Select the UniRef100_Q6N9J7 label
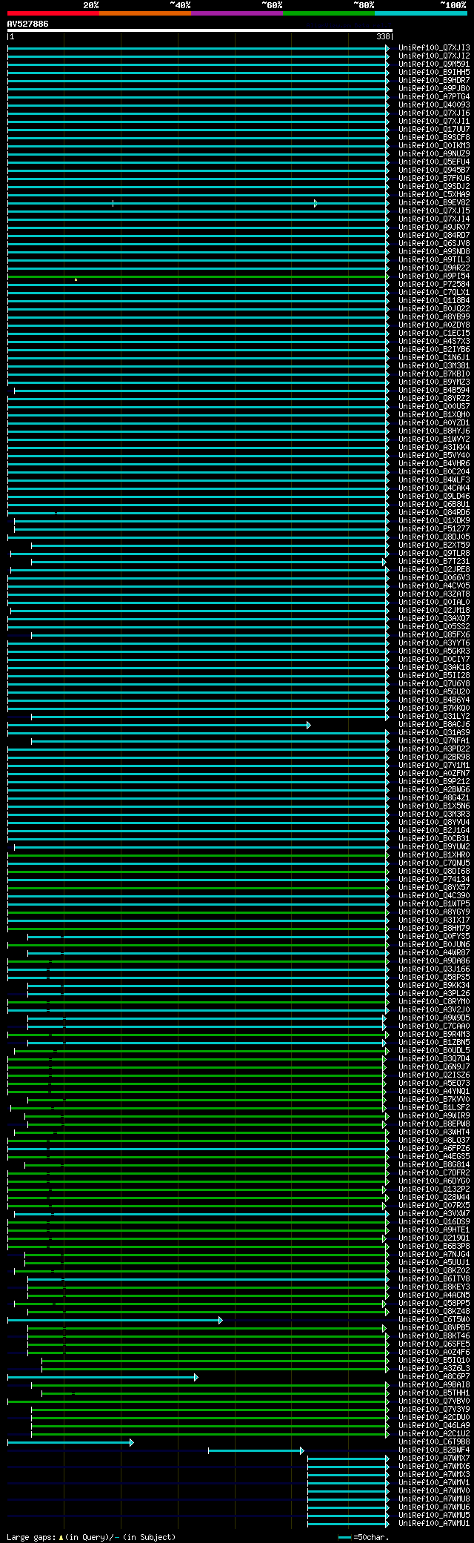The width and height of the screenshot is (474, 1543). pos(434,1066)
